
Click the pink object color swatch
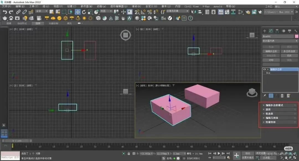pos(297,36)
